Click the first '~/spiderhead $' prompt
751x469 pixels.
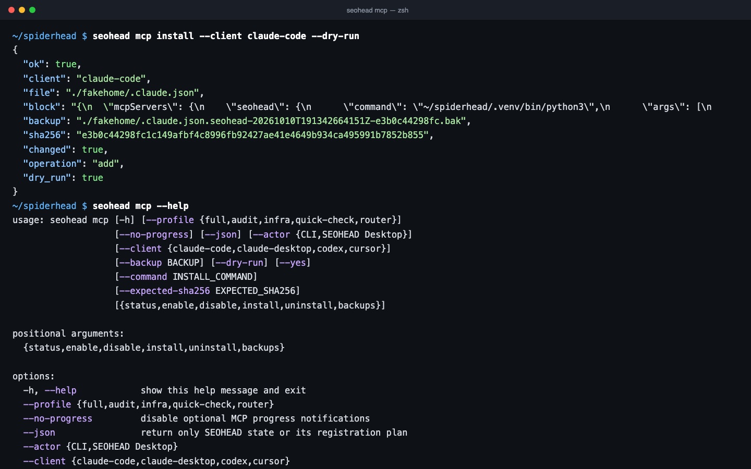pos(50,36)
